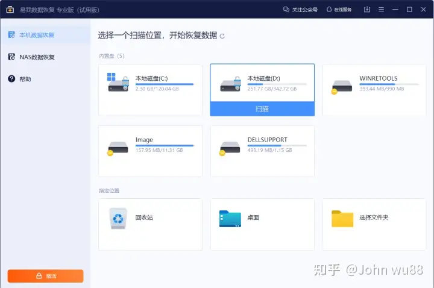
Task: Click the 本地磁盘(C:) label
Action: 151,78
